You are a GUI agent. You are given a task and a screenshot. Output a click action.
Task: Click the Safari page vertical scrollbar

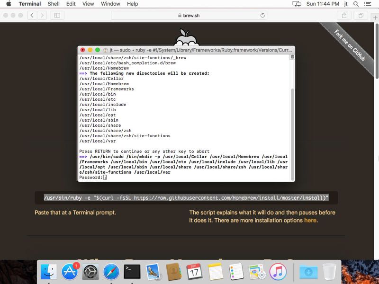click(x=377, y=51)
